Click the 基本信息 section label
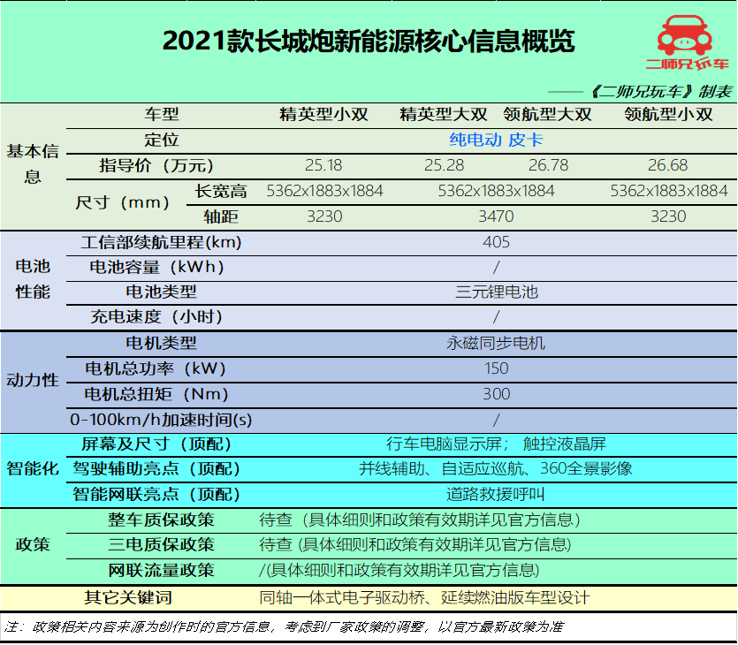 pos(33,163)
